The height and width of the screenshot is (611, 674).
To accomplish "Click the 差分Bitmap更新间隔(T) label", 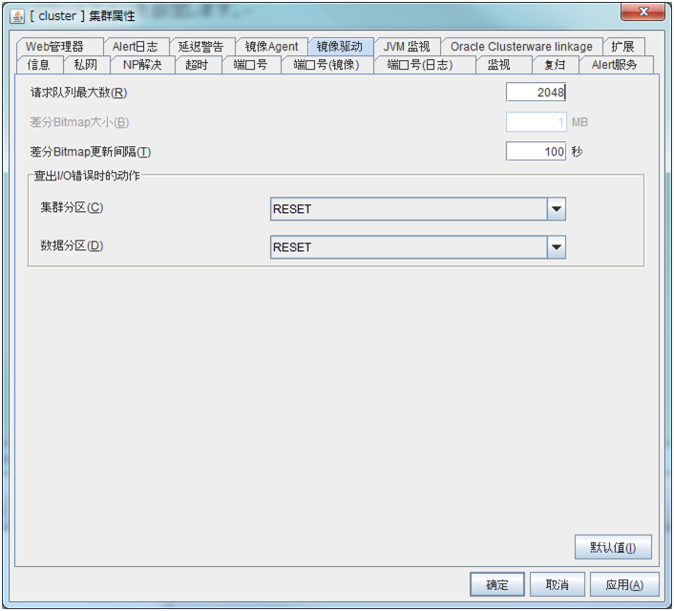I will [x=91, y=152].
